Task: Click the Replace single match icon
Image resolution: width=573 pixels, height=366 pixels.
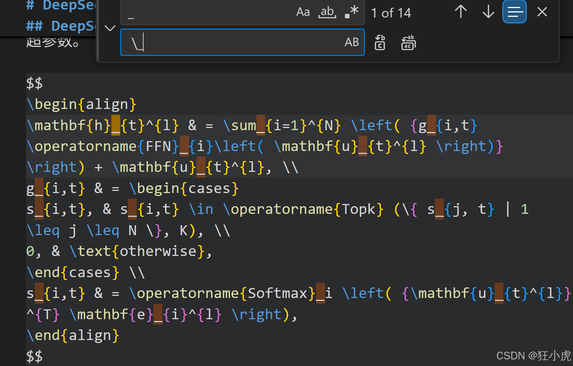Action: coord(380,42)
